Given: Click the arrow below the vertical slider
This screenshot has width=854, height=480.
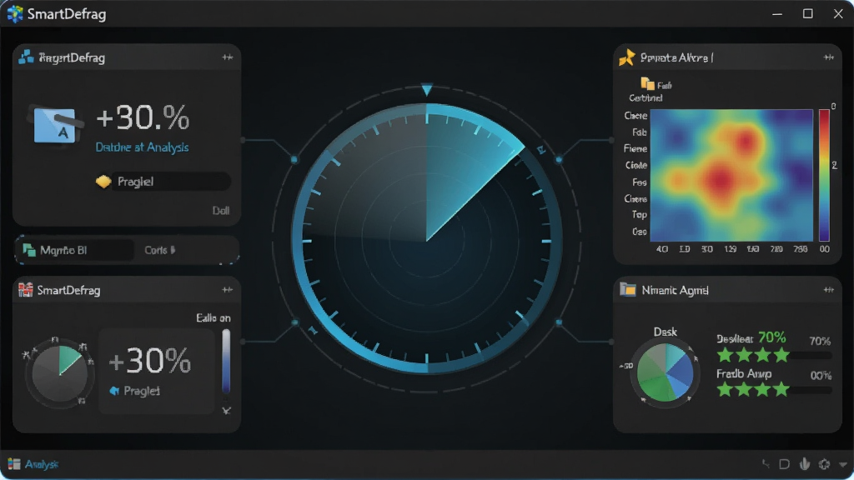Looking at the screenshot, I should click(x=227, y=410).
